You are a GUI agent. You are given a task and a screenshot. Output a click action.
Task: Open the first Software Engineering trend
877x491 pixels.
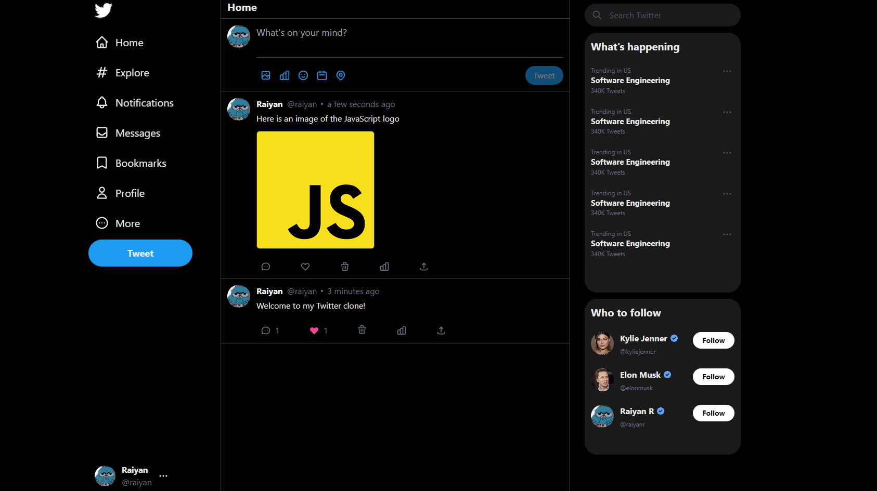630,81
